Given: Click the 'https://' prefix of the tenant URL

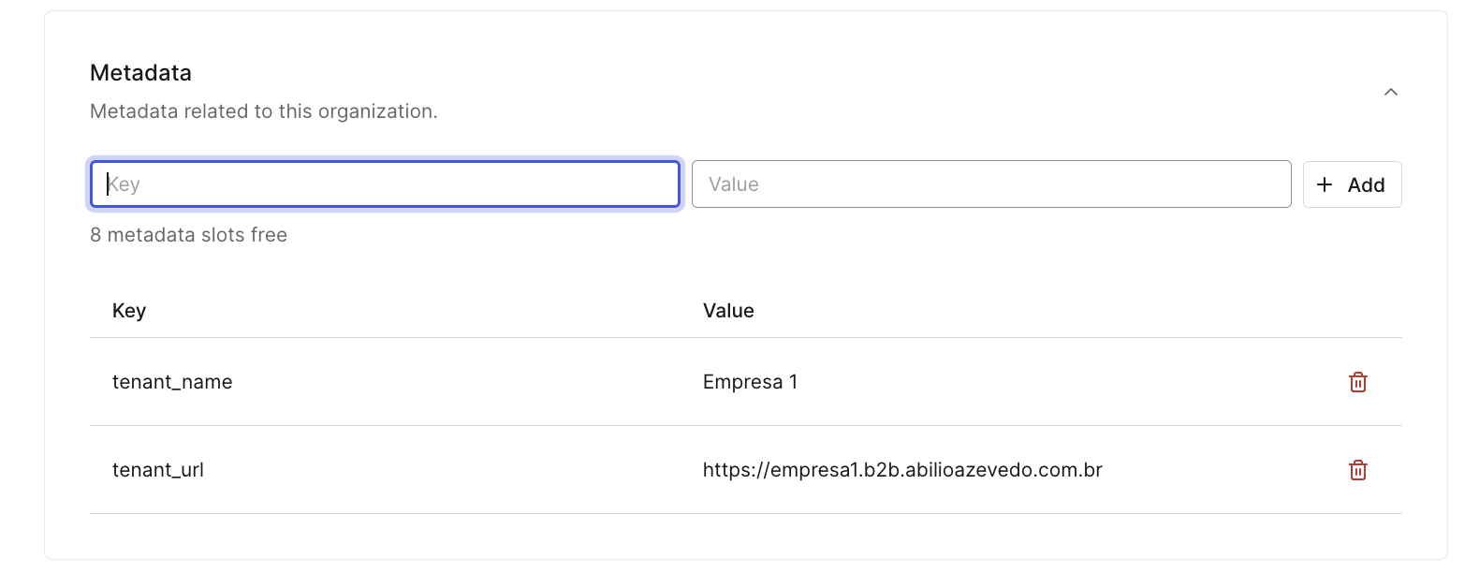Looking at the screenshot, I should (737, 470).
